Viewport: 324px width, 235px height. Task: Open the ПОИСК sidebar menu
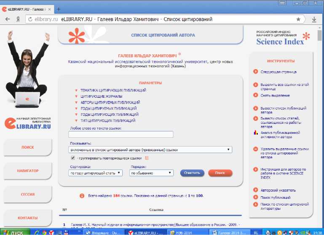coord(28,147)
